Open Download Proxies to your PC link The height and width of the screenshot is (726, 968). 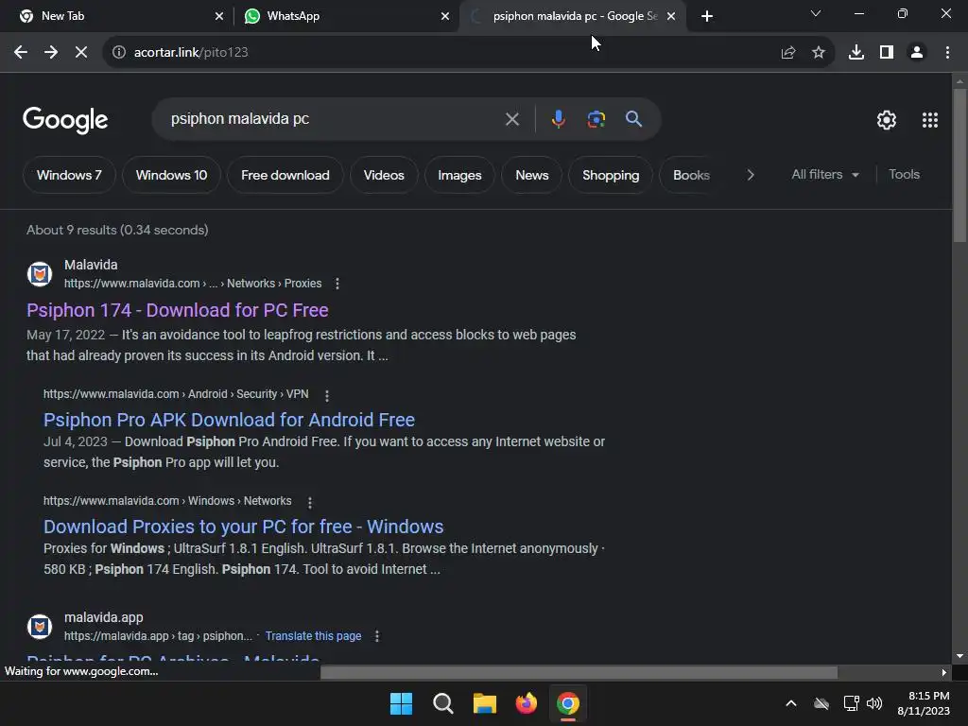[243, 527]
